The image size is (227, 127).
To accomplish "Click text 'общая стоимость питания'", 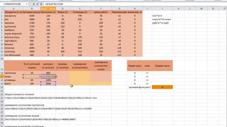I will [19, 95].
